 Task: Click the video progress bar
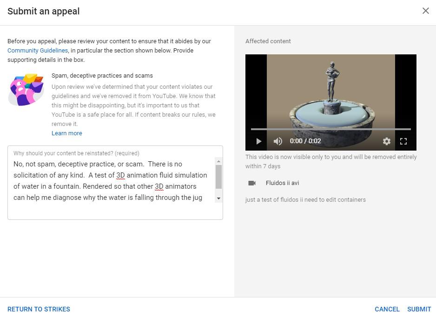click(330, 129)
